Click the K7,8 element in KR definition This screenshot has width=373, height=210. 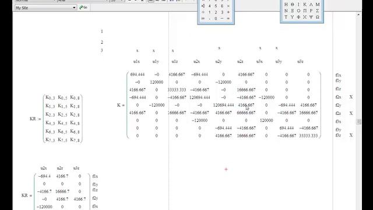click(x=75, y=140)
